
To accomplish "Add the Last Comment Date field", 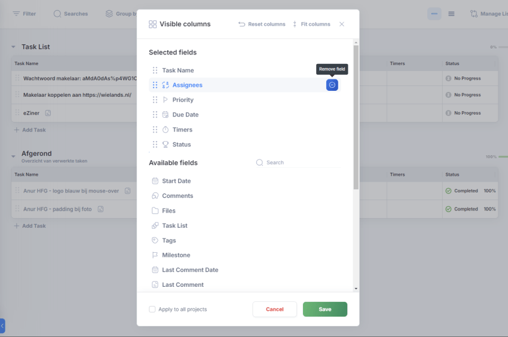I will coord(189,270).
